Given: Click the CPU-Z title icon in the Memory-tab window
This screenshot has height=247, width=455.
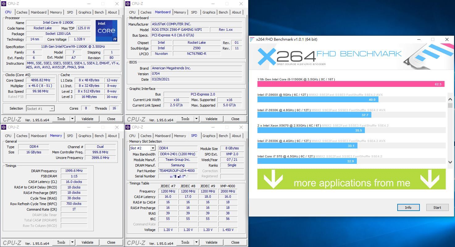Looking at the screenshot, I should tap(4, 127).
